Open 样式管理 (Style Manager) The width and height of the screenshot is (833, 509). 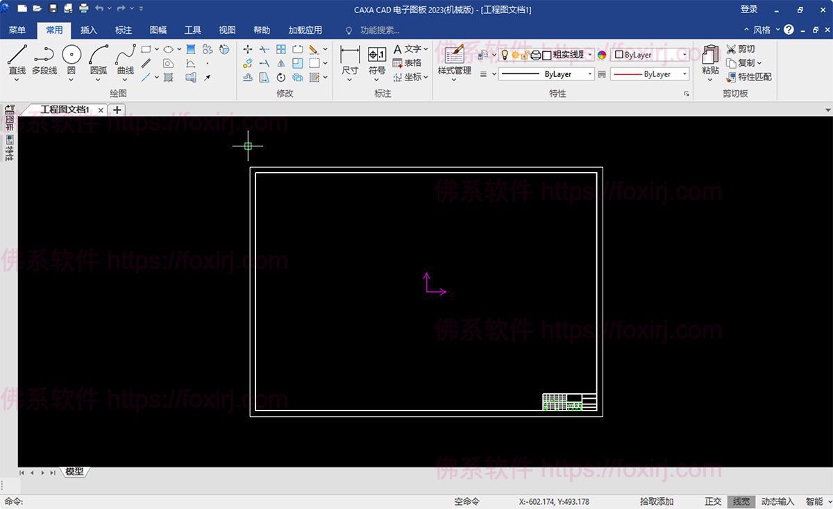pyautogui.click(x=454, y=57)
